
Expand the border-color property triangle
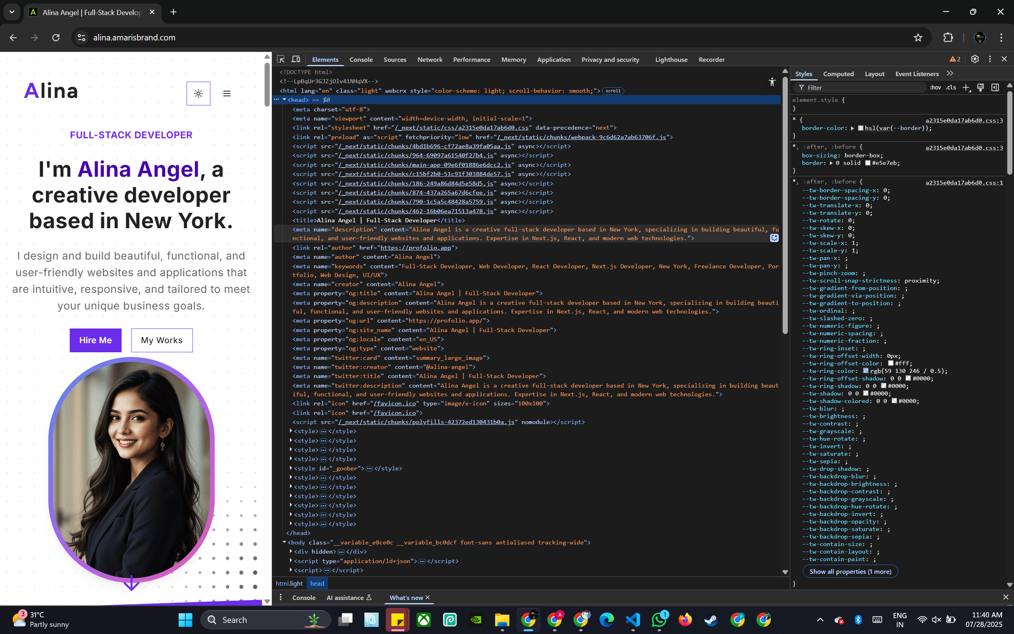pos(852,128)
